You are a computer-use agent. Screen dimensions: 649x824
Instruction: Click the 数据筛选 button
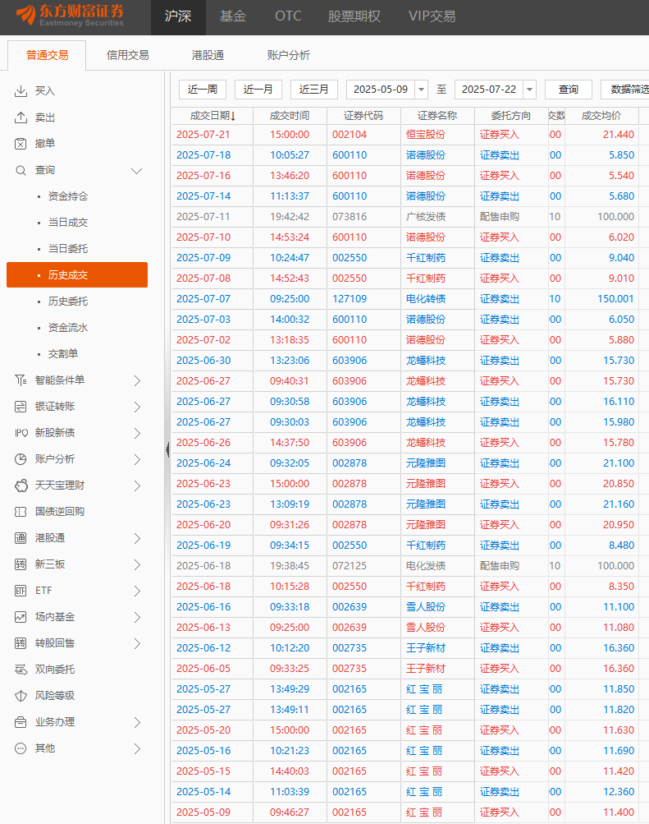625,90
